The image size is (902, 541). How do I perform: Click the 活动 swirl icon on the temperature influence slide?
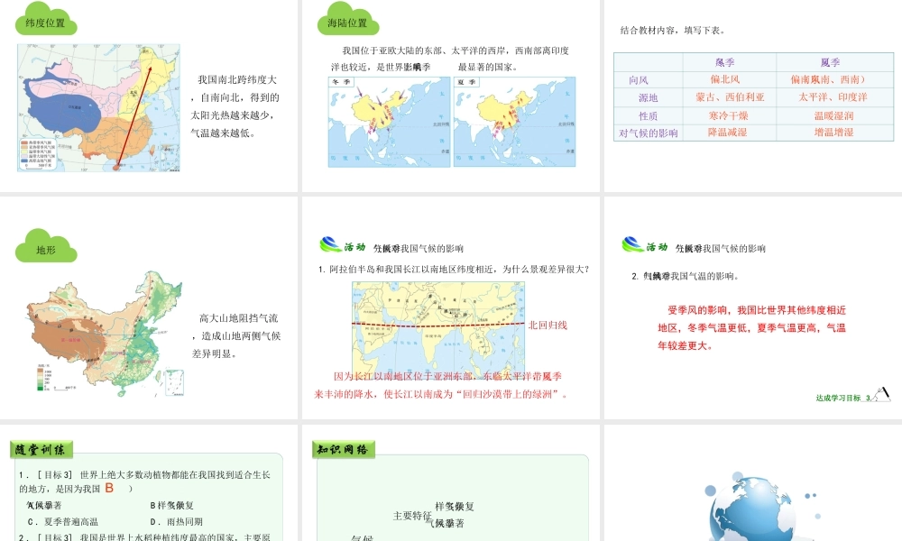632,245
